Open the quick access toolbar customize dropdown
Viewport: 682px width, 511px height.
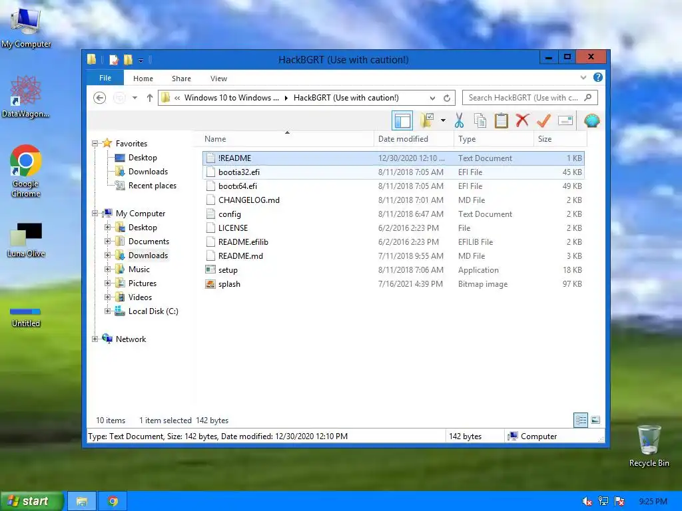pos(141,61)
